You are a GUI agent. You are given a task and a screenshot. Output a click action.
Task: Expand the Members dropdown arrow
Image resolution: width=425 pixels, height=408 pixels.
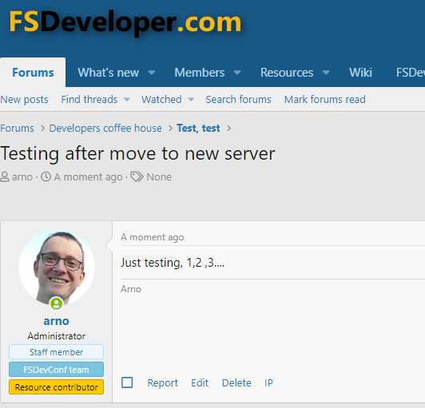237,73
